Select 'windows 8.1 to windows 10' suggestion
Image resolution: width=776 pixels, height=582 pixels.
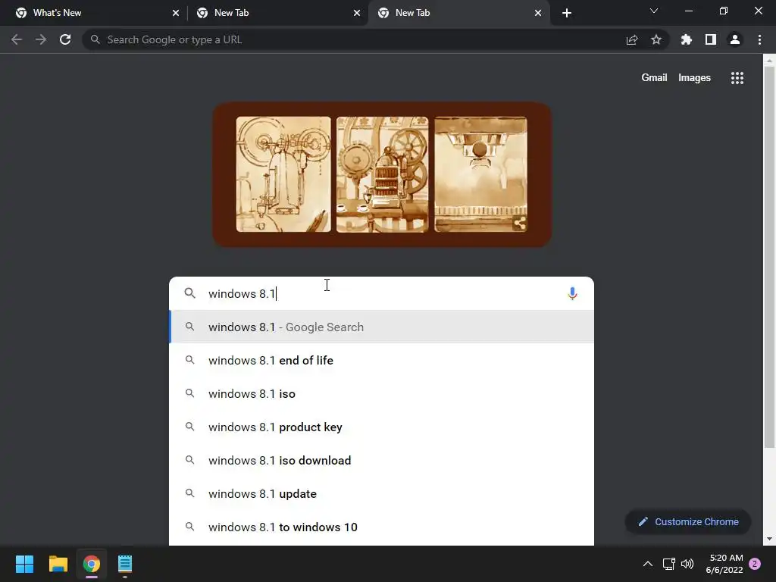(x=381, y=527)
